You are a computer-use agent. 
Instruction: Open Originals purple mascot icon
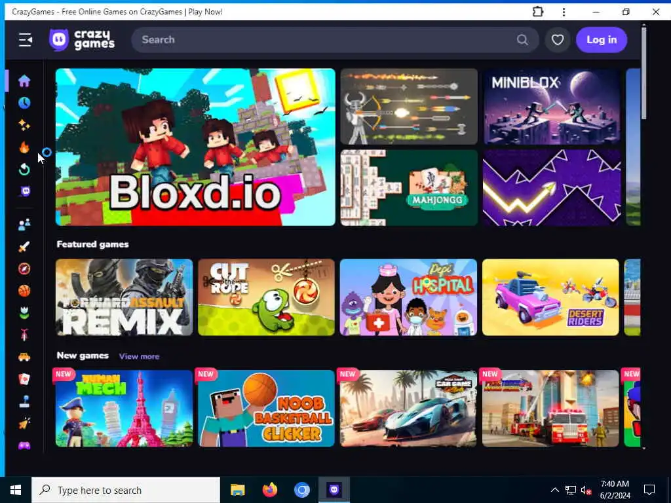[x=24, y=191]
